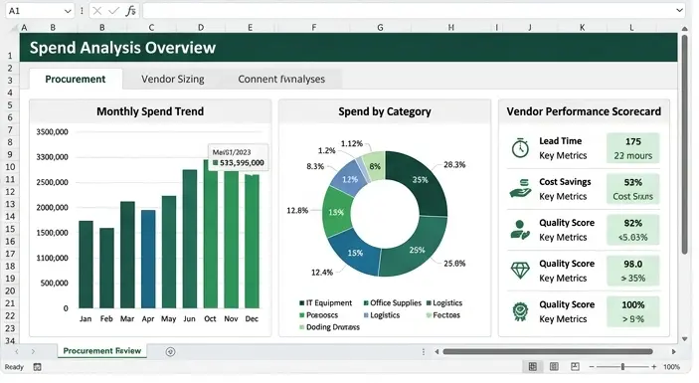Open the insert function fx button
The height and width of the screenshot is (383, 699).
130,11
